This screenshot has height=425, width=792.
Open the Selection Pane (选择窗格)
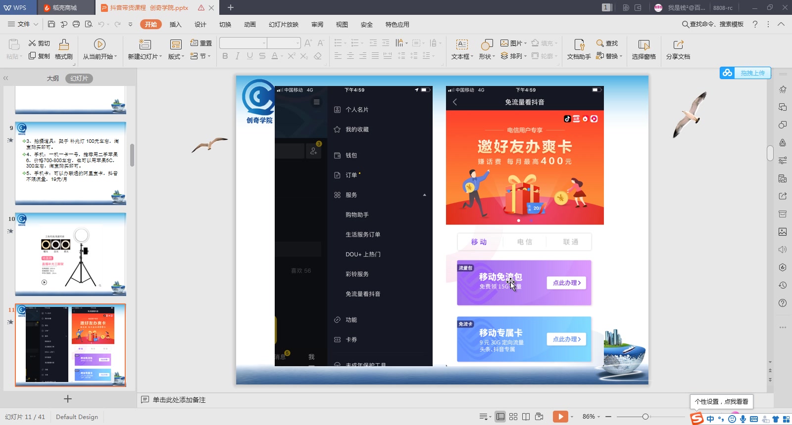643,49
